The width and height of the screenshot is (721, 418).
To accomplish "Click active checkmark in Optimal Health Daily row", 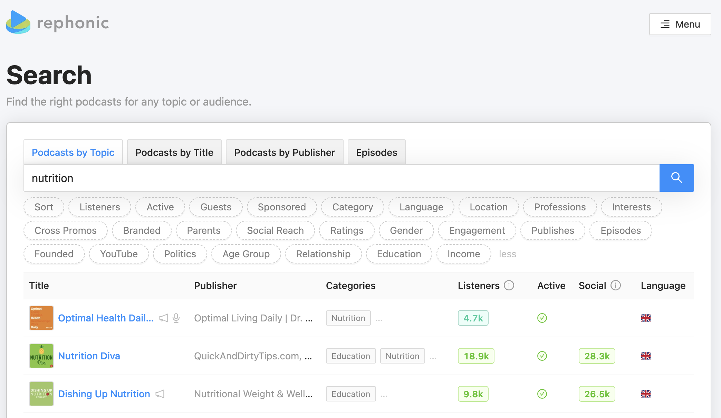I will coord(542,318).
